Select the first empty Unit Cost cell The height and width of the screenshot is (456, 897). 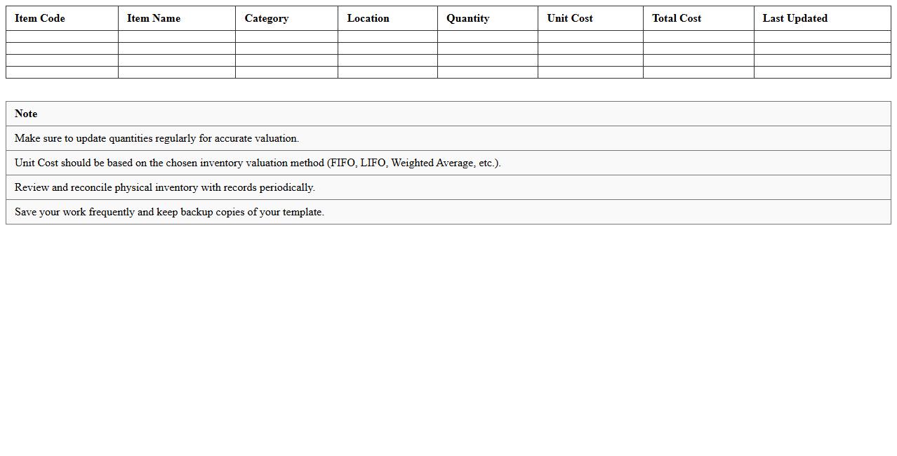[x=590, y=36]
